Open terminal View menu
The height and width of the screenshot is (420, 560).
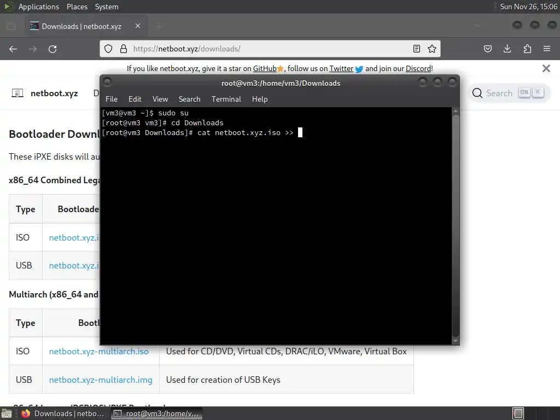[x=160, y=100]
